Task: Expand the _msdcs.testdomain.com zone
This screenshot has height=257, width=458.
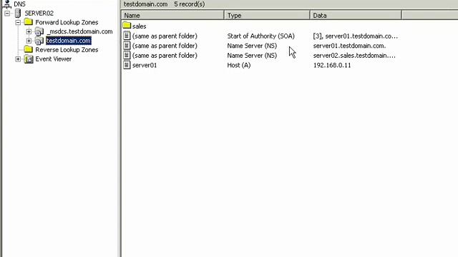Action: click(29, 31)
